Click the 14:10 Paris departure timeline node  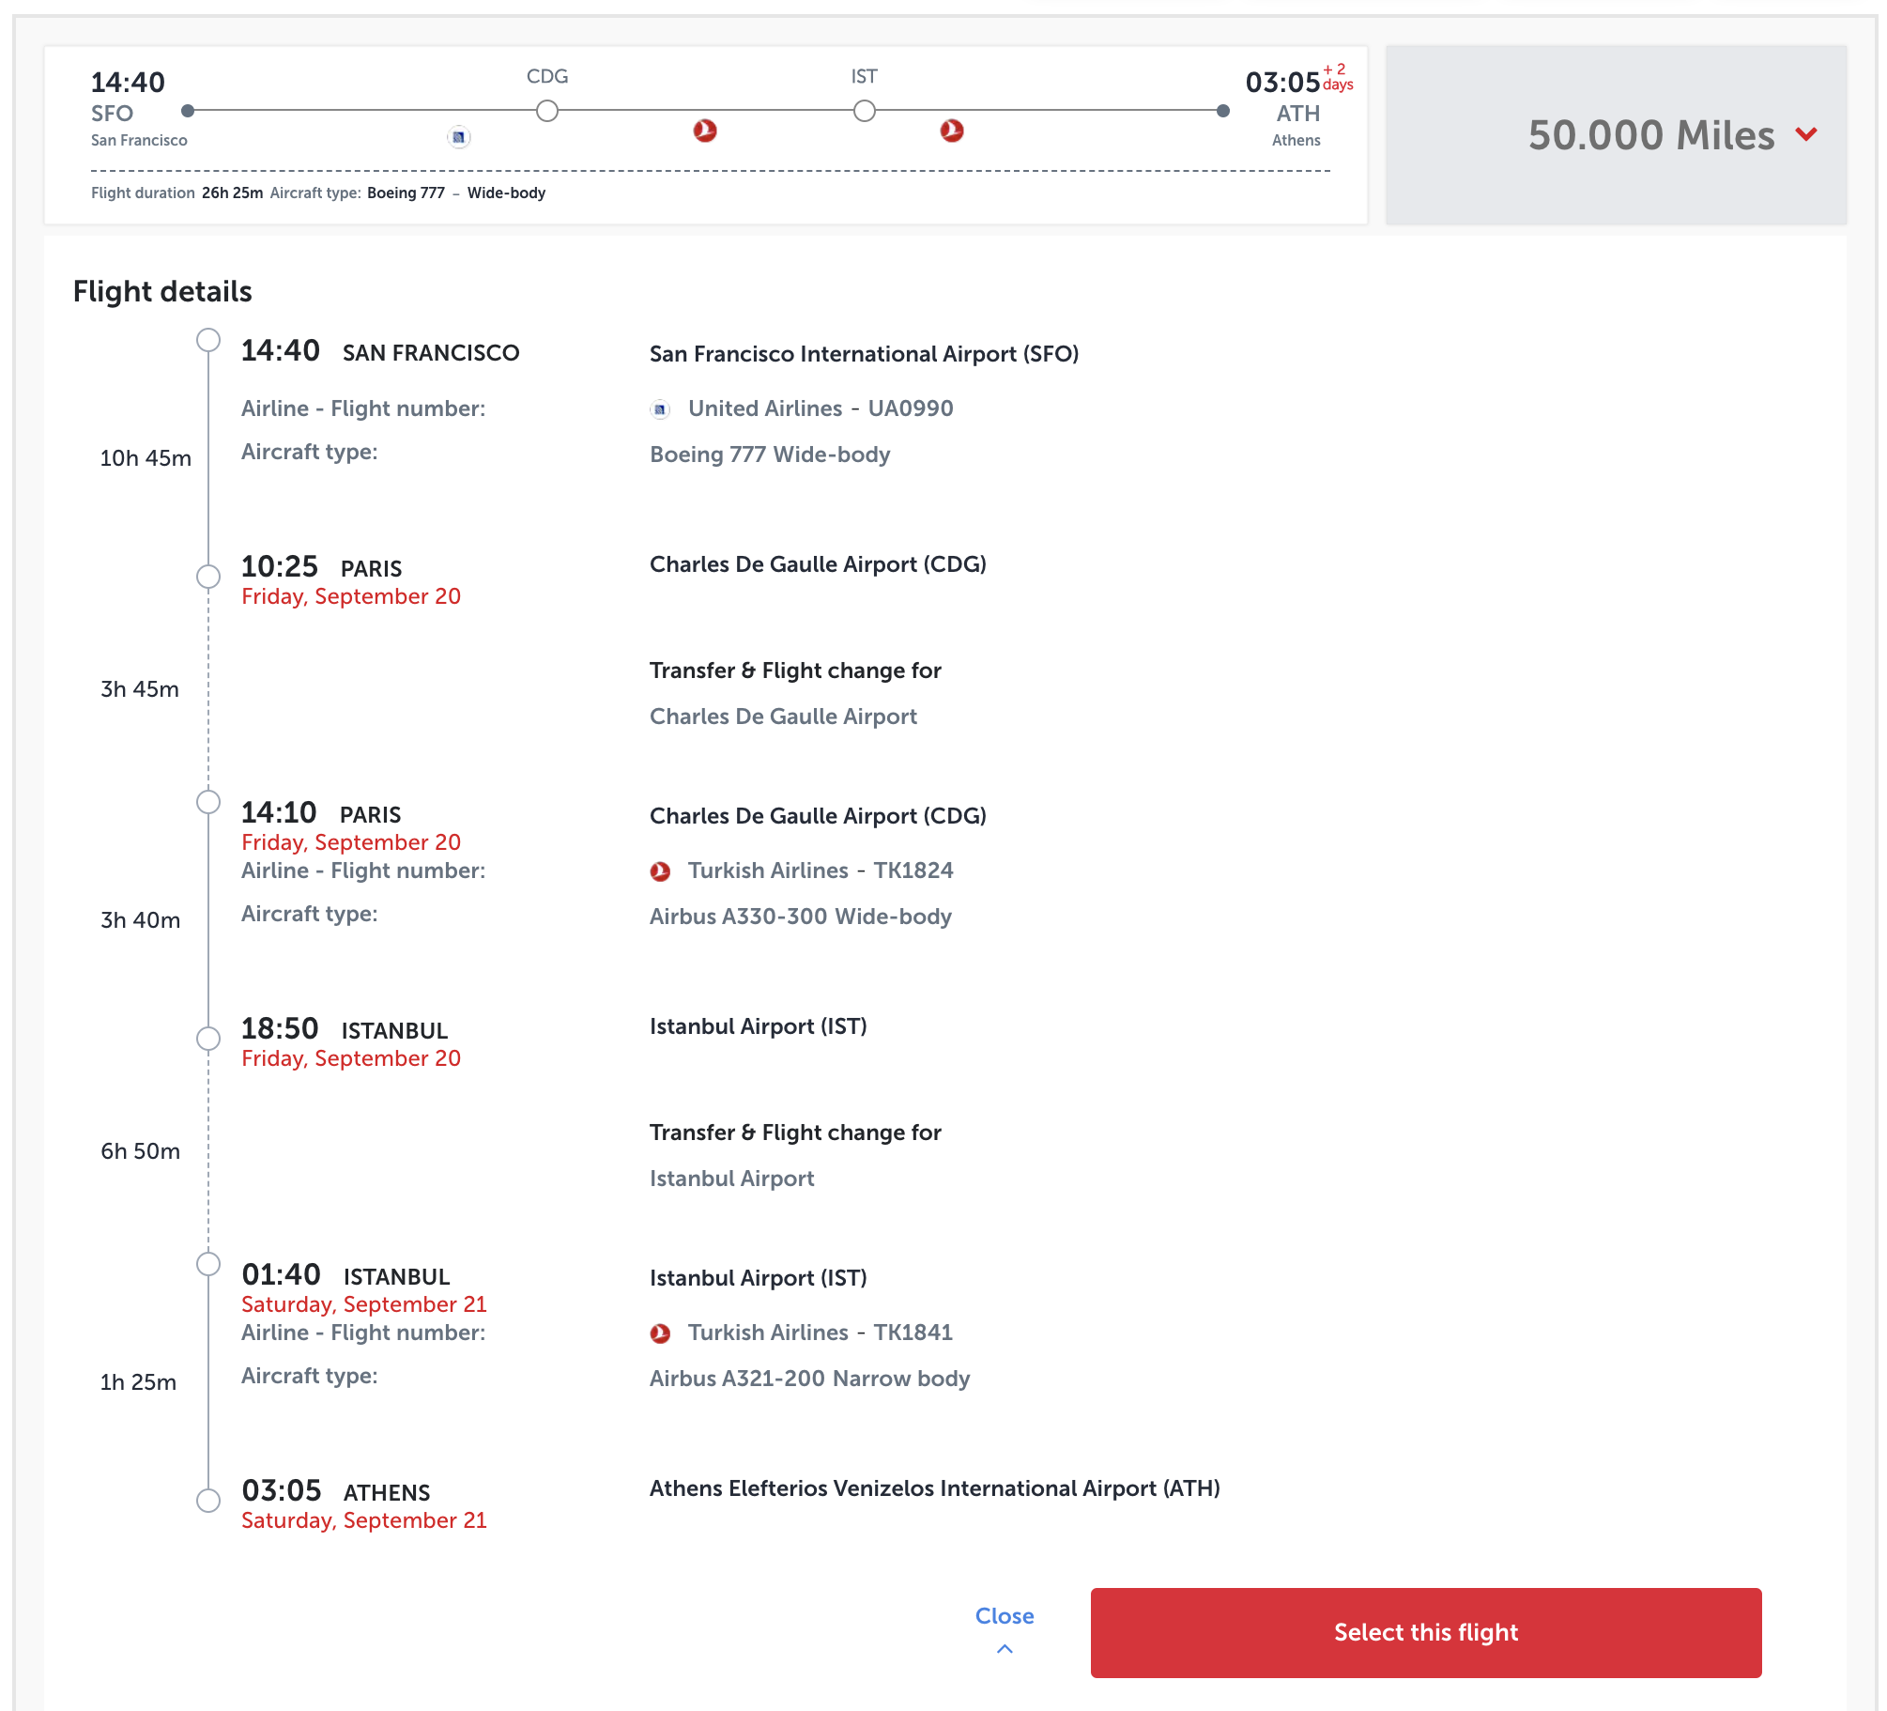coord(208,802)
